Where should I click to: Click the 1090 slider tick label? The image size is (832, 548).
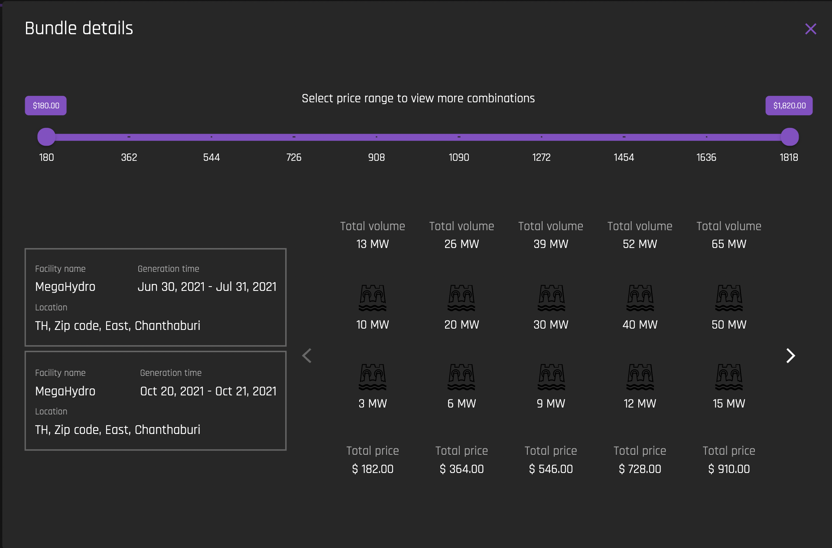click(x=459, y=157)
